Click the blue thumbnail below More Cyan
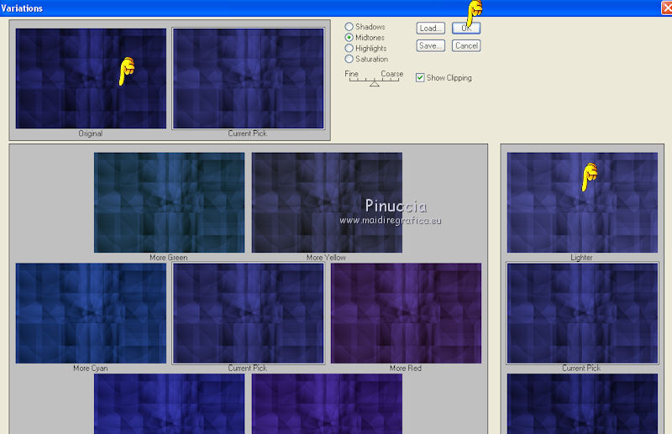The image size is (672, 434). click(170, 404)
